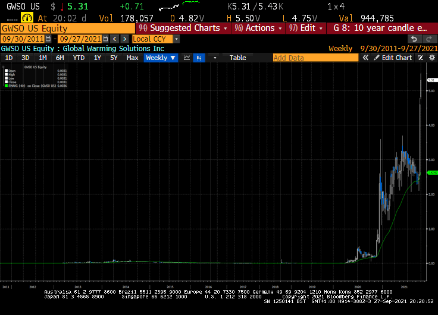
Task: Switch to Table view
Action: [237, 58]
